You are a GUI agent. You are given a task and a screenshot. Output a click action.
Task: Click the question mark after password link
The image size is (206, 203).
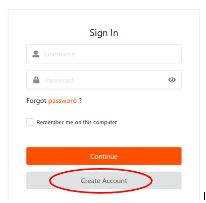click(80, 101)
